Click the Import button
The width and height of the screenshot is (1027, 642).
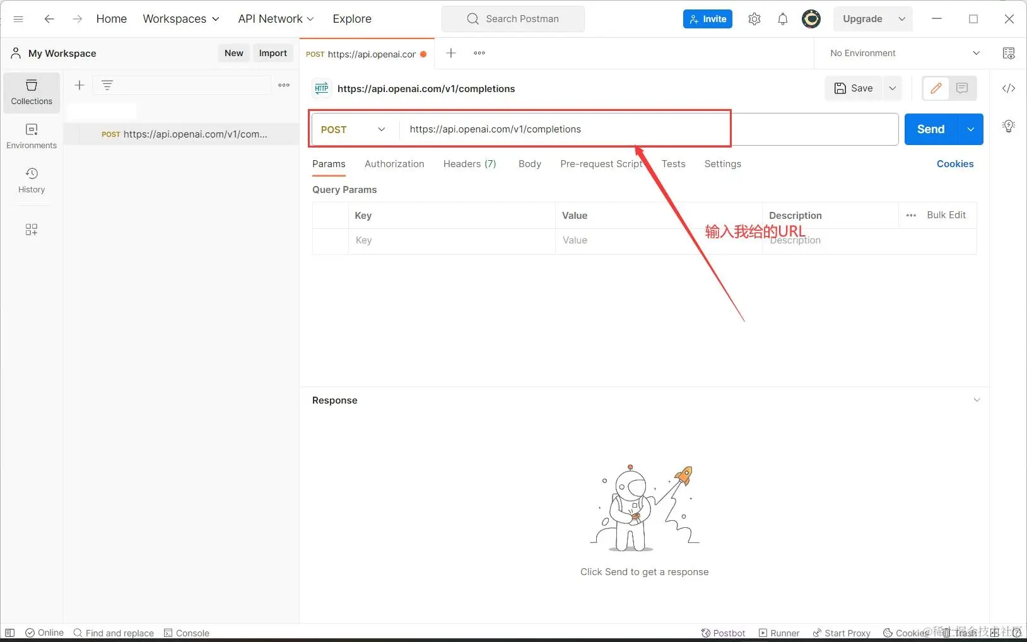click(x=273, y=53)
